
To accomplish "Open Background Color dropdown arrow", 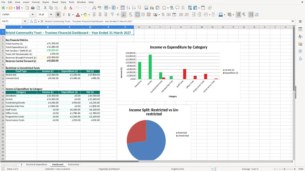I will (x=89, y=15).
